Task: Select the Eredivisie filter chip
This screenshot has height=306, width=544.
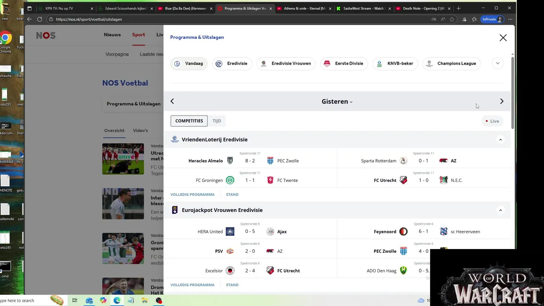Action: [x=232, y=63]
